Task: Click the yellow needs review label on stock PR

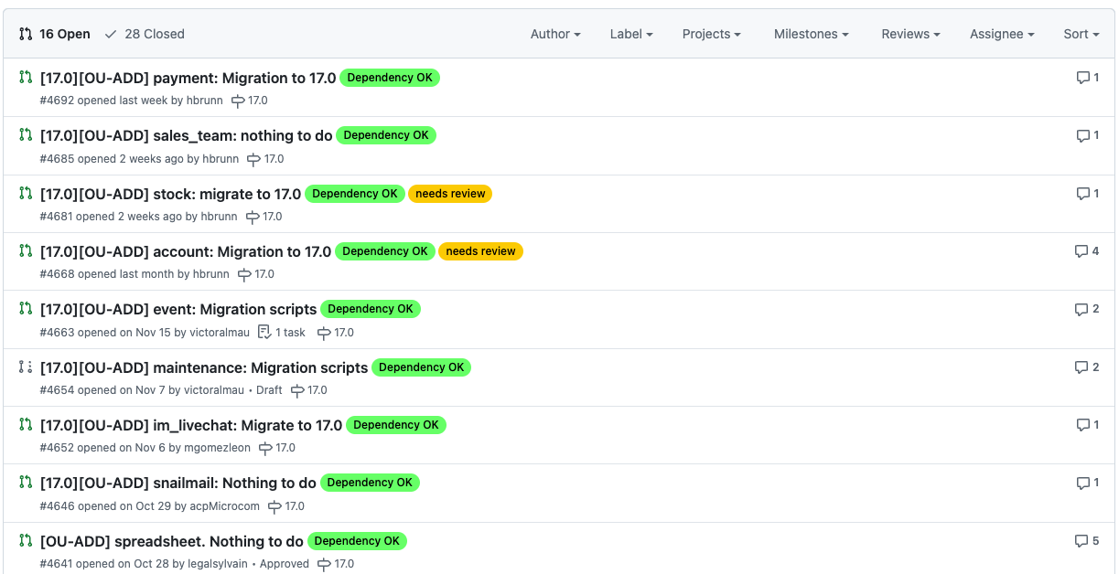Action: [x=450, y=194]
